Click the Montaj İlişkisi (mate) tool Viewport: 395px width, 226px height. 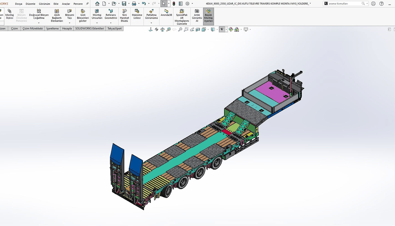click(9, 14)
